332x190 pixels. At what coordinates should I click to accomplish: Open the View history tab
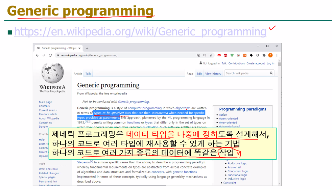213,74
